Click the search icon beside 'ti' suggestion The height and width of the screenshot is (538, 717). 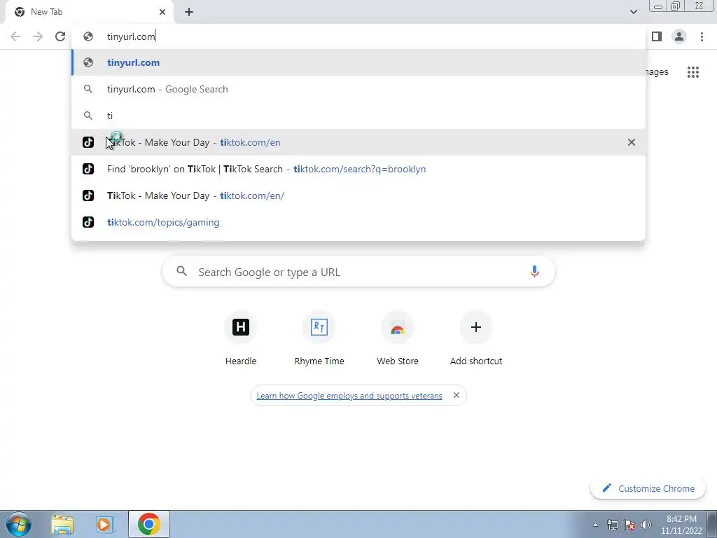[x=88, y=116]
